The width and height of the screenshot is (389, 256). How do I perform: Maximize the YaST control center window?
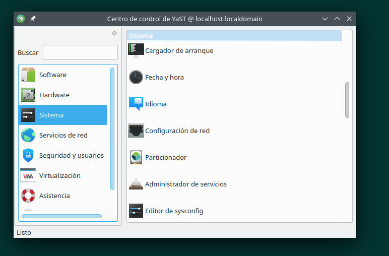pyautogui.click(x=337, y=19)
